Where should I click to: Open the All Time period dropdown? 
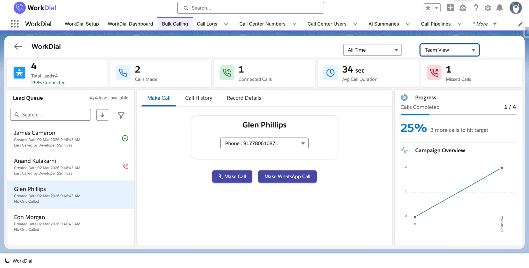pyautogui.click(x=372, y=50)
